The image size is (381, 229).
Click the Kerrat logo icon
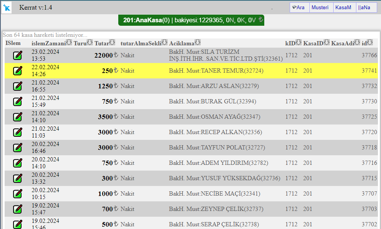[x=7, y=7]
